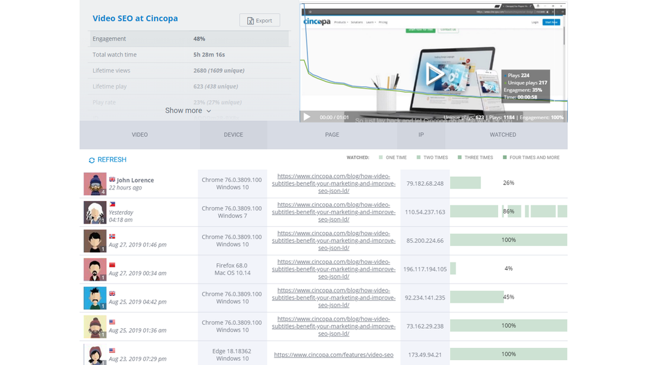Click the REFRESH link
Viewport: 649px width, 365px height.
(108, 160)
